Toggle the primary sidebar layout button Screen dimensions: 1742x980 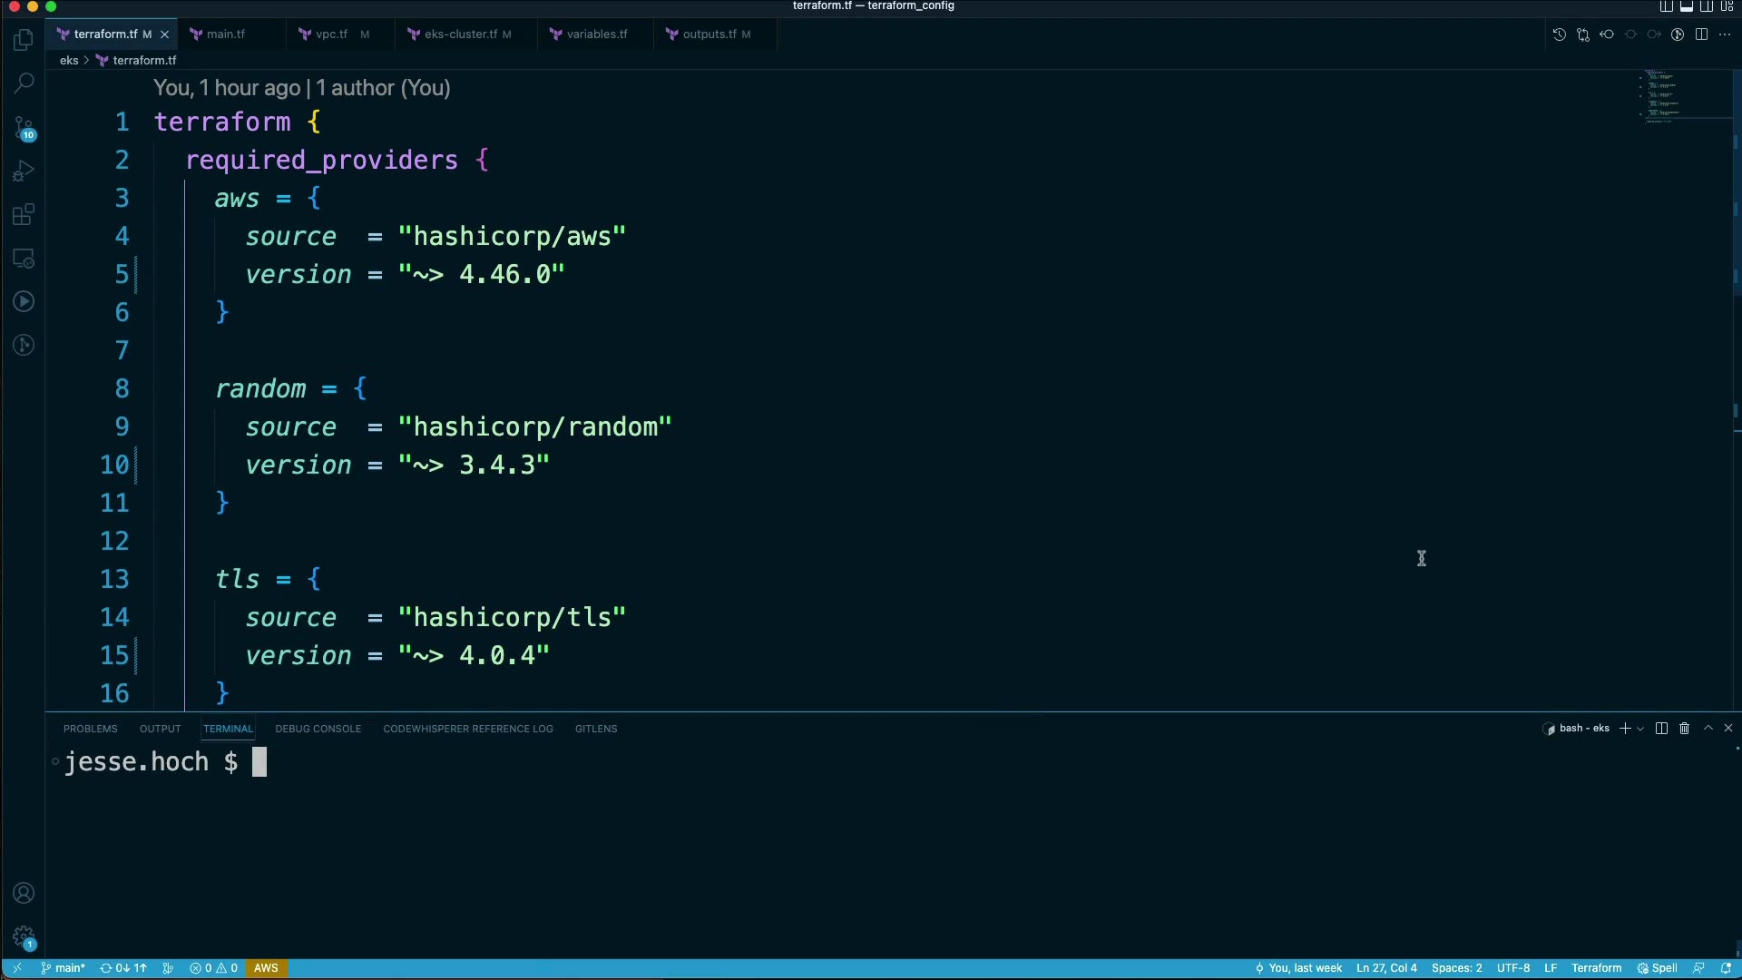point(1667,6)
